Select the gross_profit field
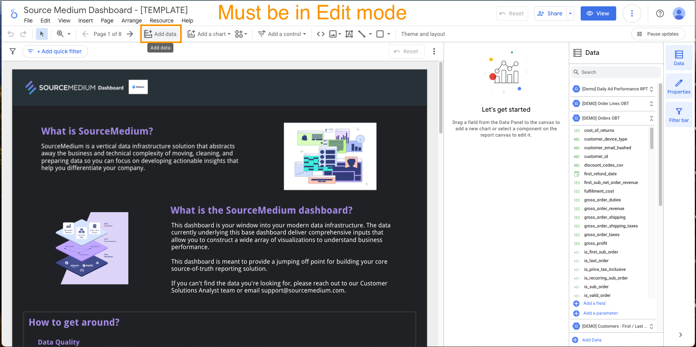696x347 pixels. (x=596, y=243)
